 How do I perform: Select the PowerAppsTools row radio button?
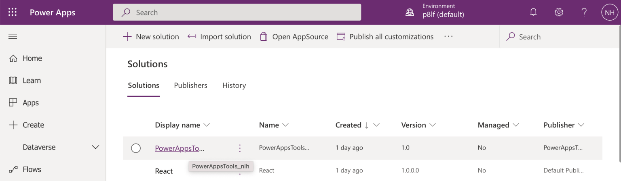click(x=136, y=148)
